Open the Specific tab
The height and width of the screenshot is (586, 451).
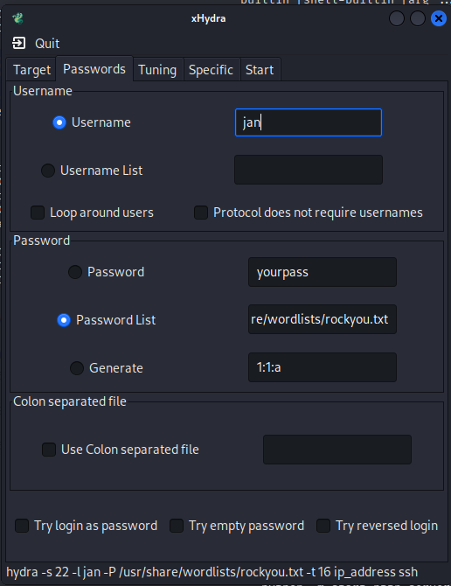tap(211, 70)
